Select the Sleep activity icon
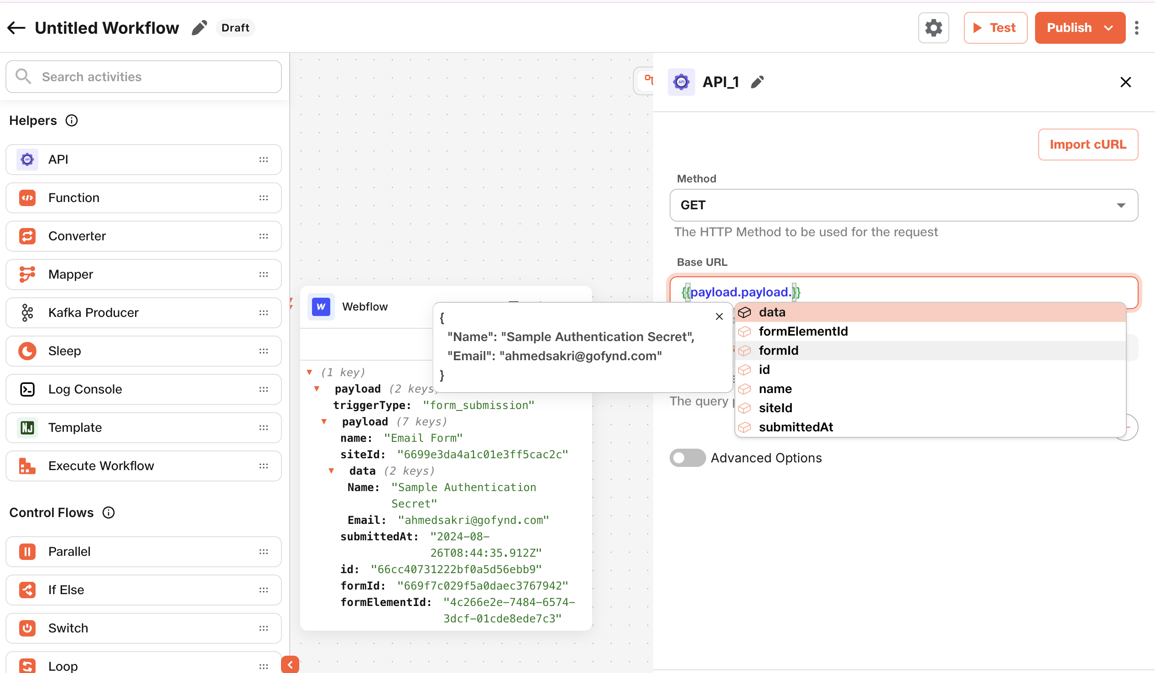 click(x=27, y=352)
